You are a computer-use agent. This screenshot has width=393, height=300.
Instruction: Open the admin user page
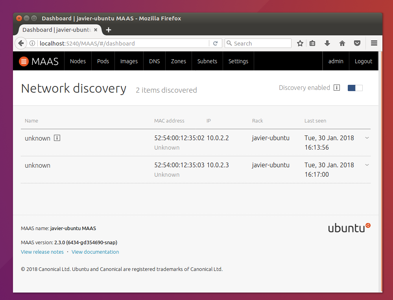click(336, 61)
